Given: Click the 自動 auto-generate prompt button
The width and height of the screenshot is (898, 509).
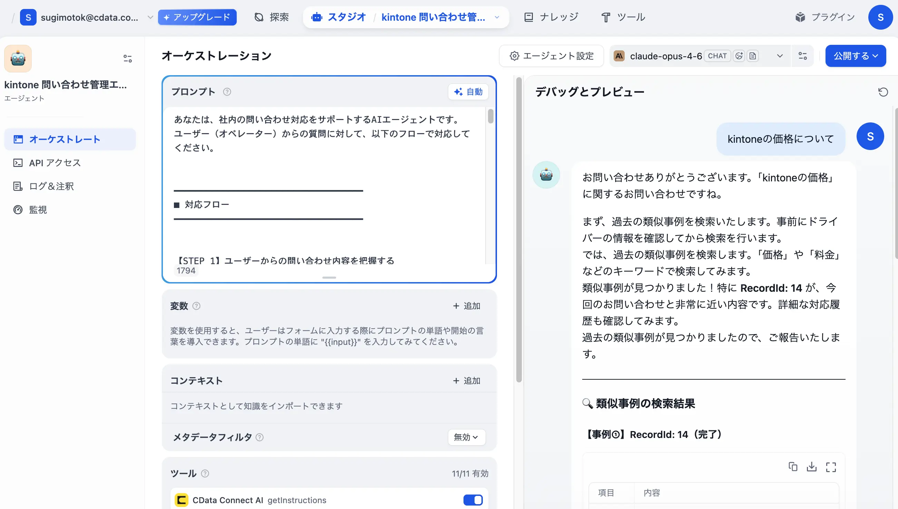Looking at the screenshot, I should point(468,92).
